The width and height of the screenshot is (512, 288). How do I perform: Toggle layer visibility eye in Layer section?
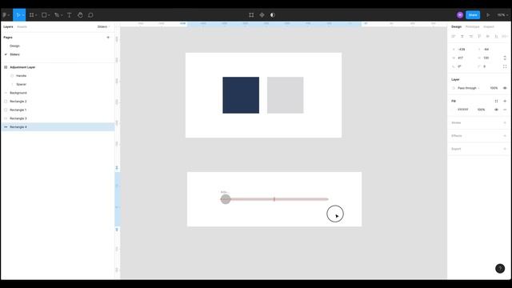point(505,88)
